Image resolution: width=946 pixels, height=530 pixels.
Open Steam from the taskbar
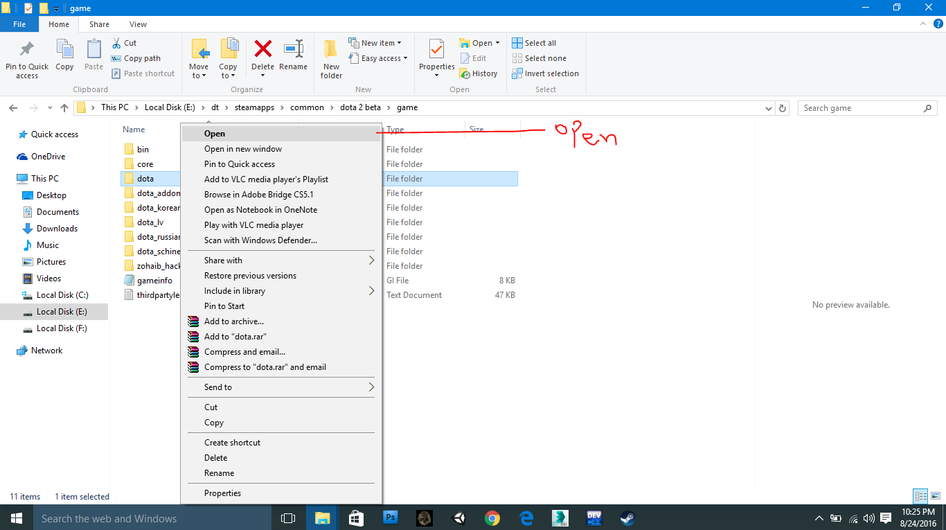pyautogui.click(x=627, y=518)
